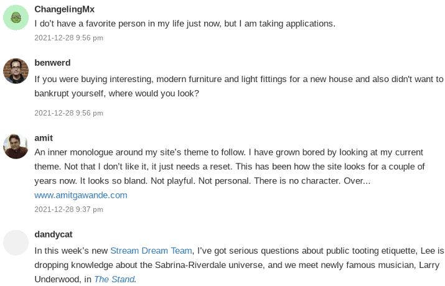This screenshot has width=445, height=286.
Task: Follow the www.amitgawande.com link
Action: coord(81,195)
